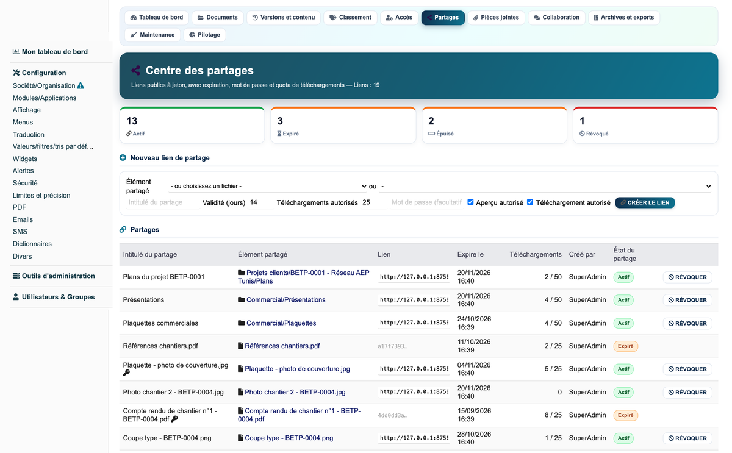Click the Validité (jours) field showing 14

coord(261,202)
